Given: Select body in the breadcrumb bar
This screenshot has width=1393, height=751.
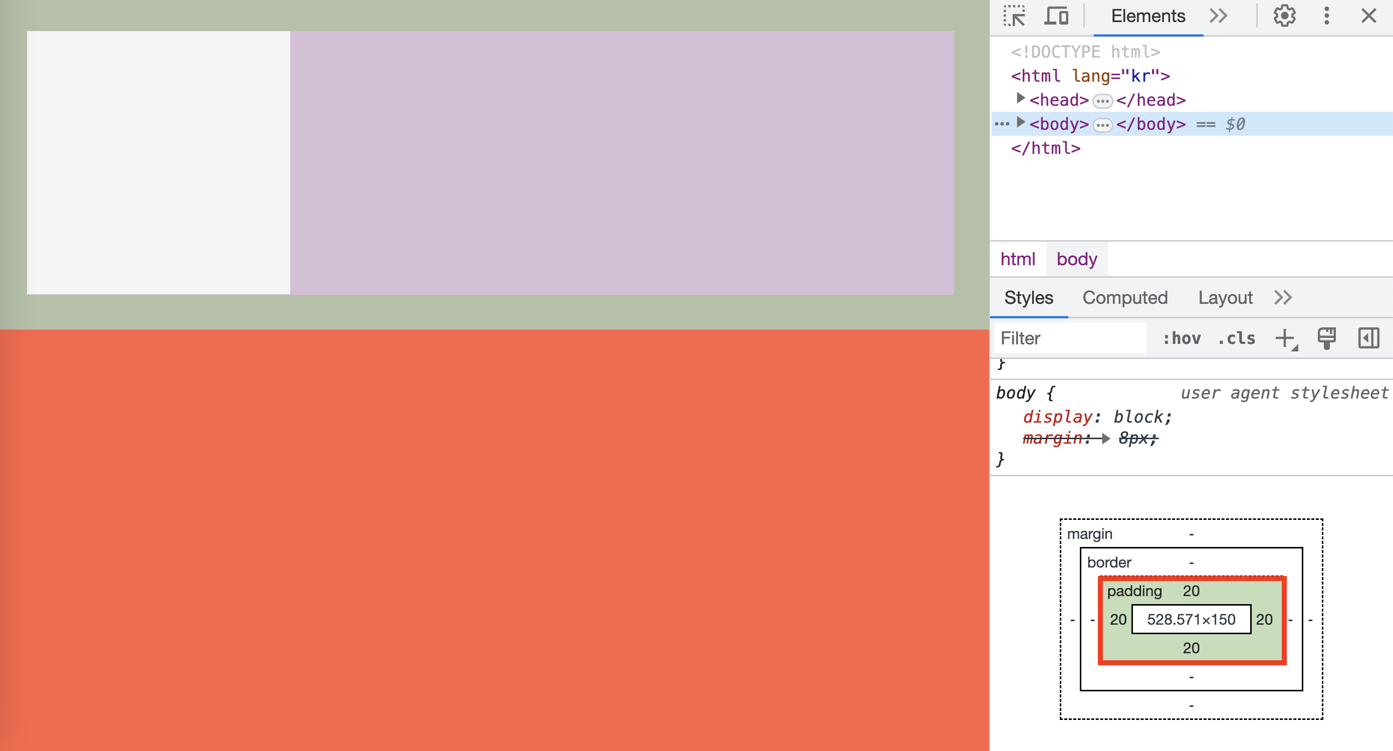Looking at the screenshot, I should pyautogui.click(x=1076, y=259).
